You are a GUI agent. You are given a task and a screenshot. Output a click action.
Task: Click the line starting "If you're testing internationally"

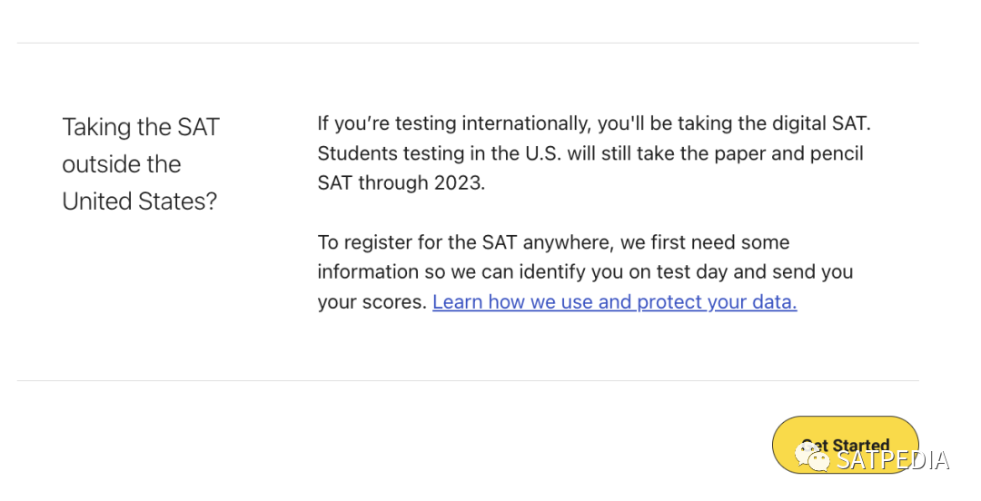pyautogui.click(x=593, y=123)
